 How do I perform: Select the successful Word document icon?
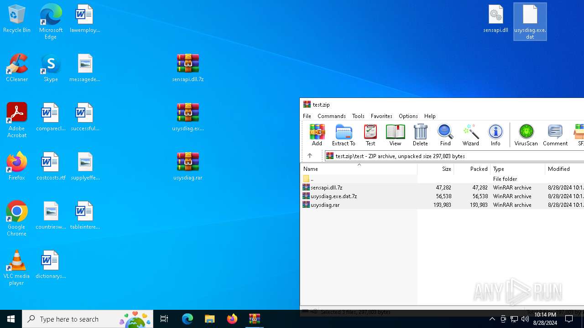click(85, 118)
